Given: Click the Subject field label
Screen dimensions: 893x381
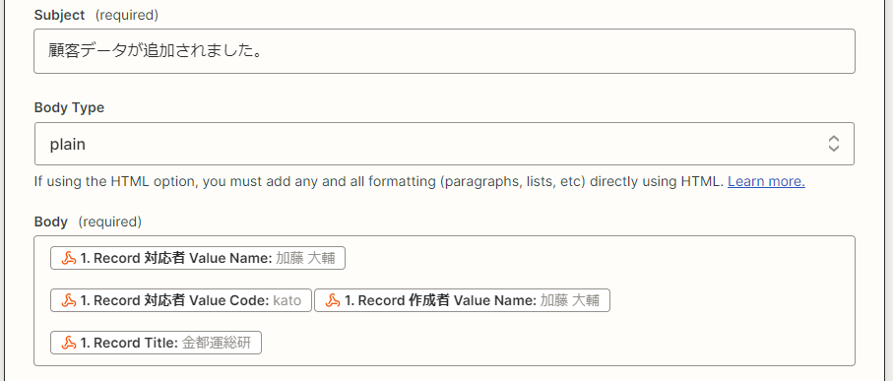Looking at the screenshot, I should 59,16.
